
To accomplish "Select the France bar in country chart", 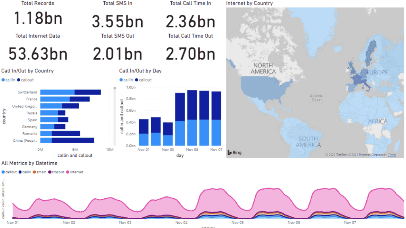I will point(65,99).
